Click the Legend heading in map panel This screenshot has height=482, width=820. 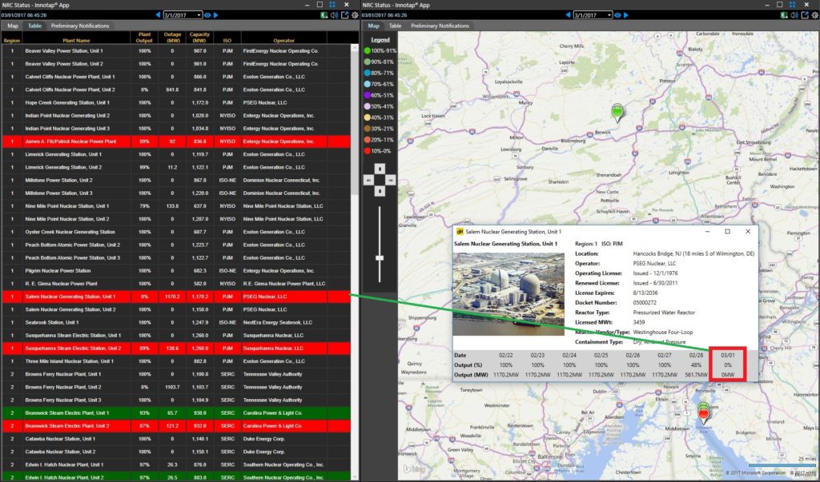click(380, 40)
